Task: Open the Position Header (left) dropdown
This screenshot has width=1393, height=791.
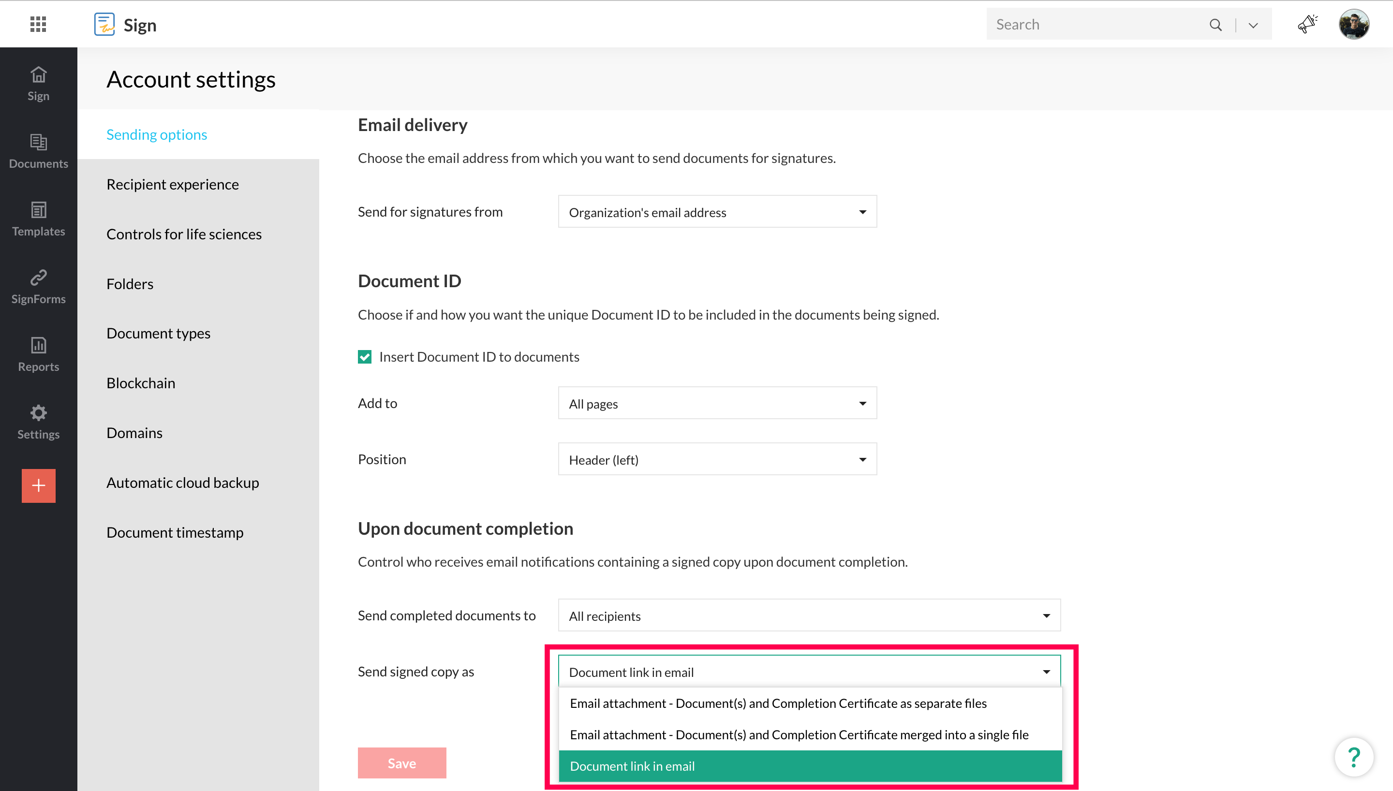Action: pos(717,460)
